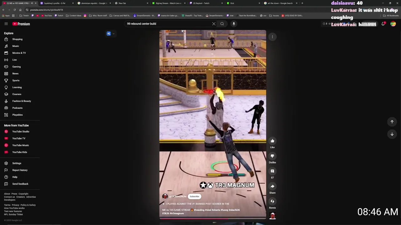Subscribe to TR3MAGNUM channel
401x225 pixels.
point(194,197)
